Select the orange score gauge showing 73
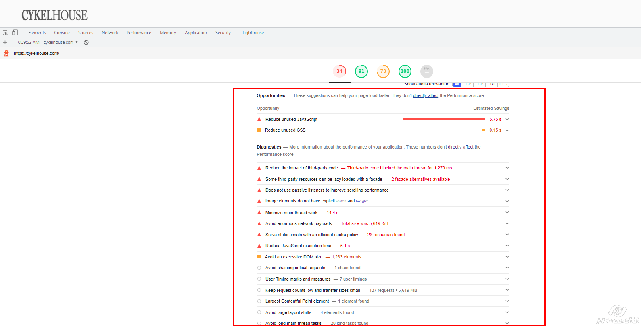 [383, 71]
